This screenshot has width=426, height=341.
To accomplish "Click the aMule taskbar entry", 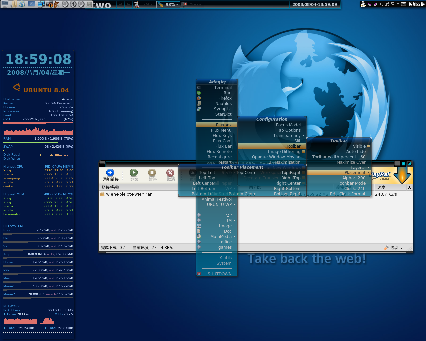I will click(x=144, y=4).
